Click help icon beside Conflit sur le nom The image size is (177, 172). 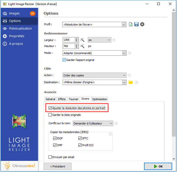click(x=116, y=123)
